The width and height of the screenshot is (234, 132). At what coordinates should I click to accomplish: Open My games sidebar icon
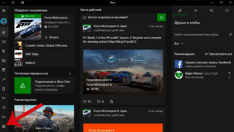coord(4,42)
